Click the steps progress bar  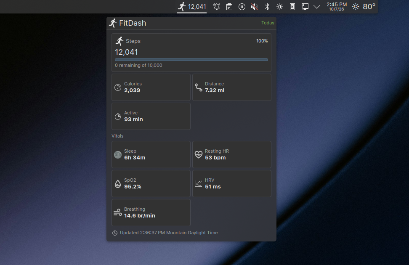[191, 60]
